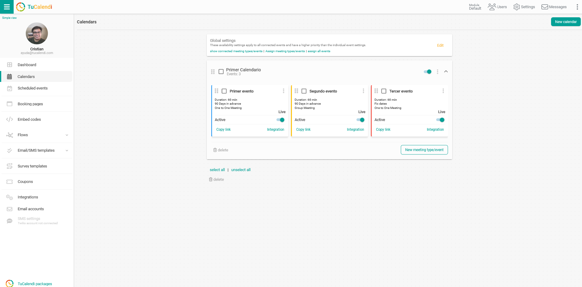582x287 pixels.
Task: Switch to Simple view
Action: point(9,18)
